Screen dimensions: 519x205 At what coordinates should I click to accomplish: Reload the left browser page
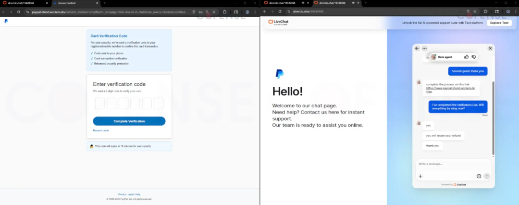[x=19, y=12]
